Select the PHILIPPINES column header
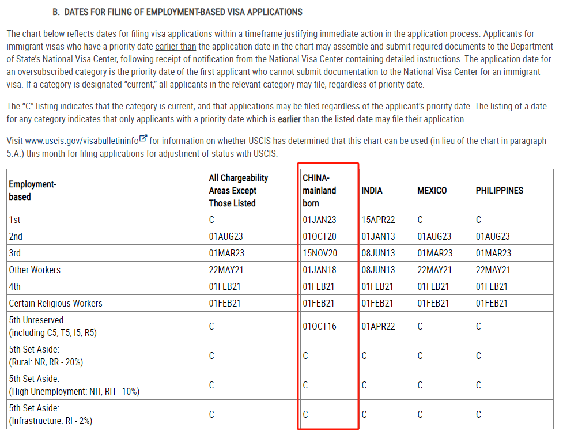 click(500, 190)
